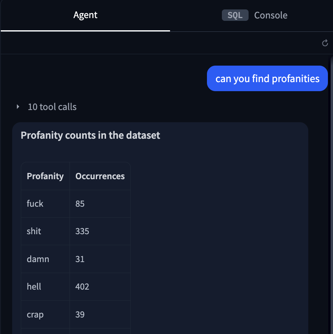This screenshot has width=333, height=334.
Task: Click the SQL badge icon
Action: [x=235, y=15]
